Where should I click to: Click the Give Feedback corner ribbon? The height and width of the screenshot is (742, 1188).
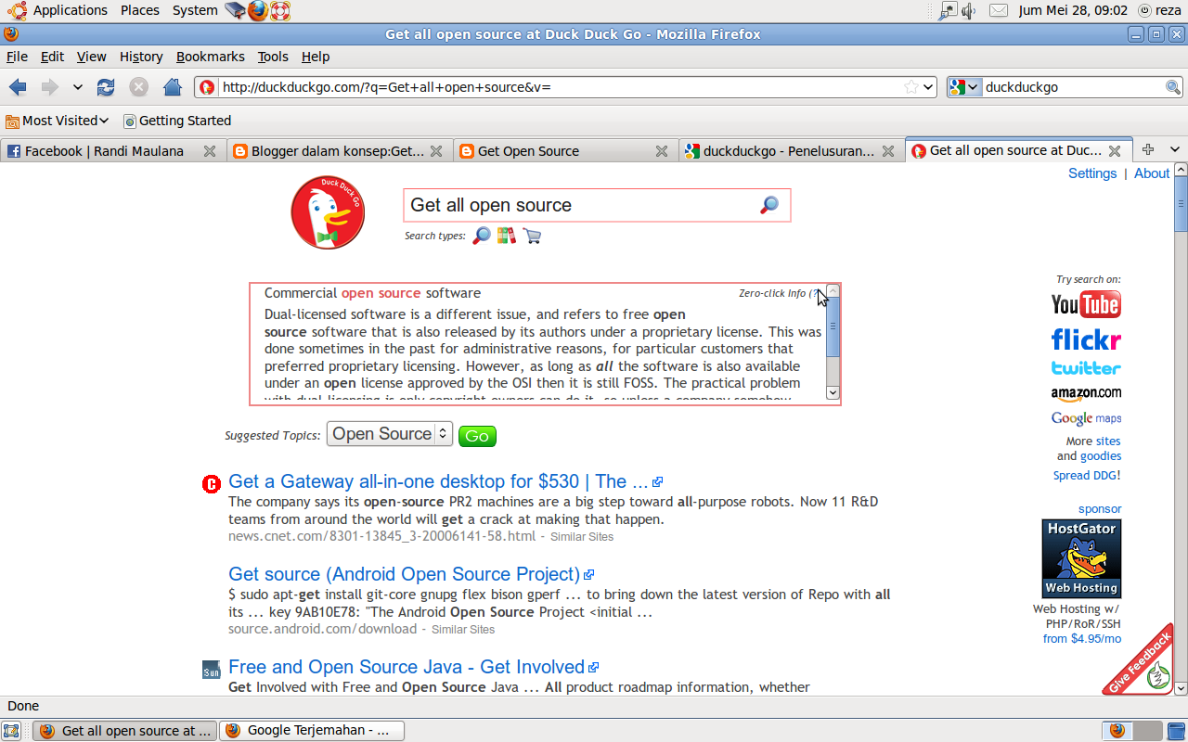pos(1140,660)
